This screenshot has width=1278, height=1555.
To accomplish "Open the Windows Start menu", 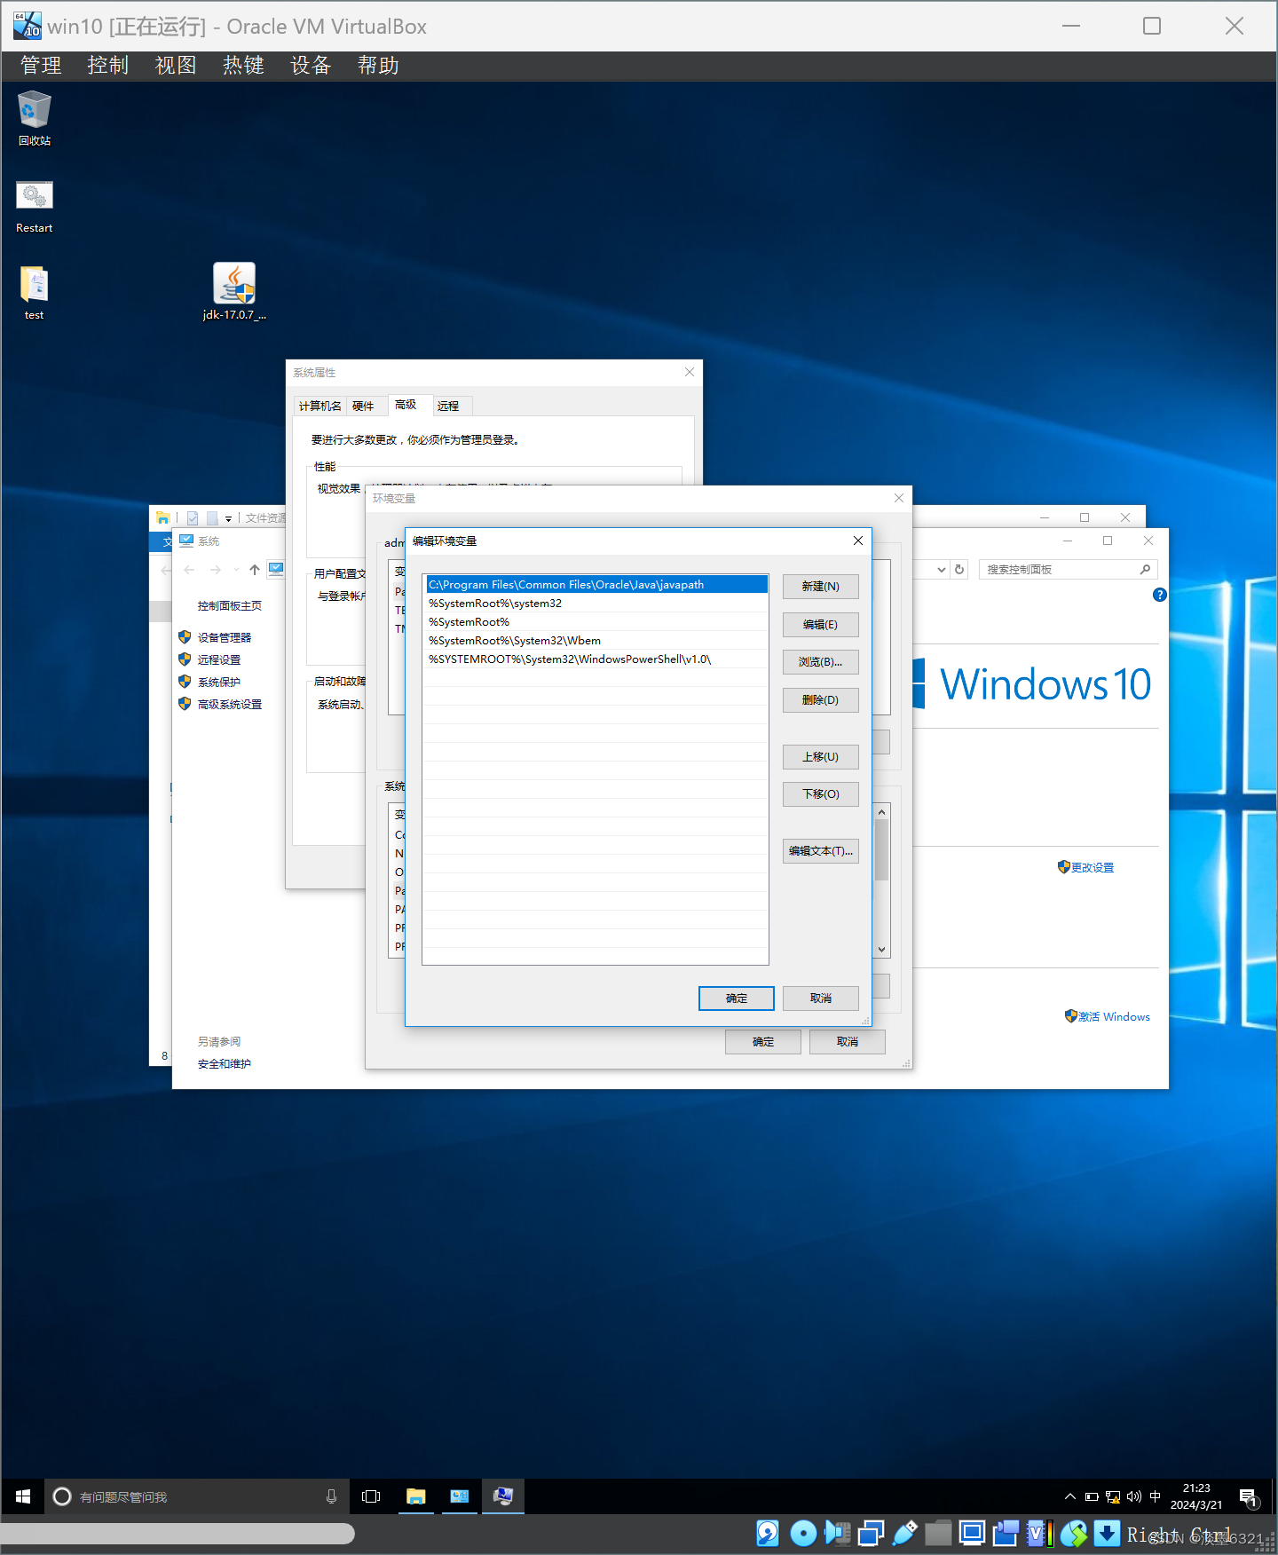I will click(x=23, y=1496).
